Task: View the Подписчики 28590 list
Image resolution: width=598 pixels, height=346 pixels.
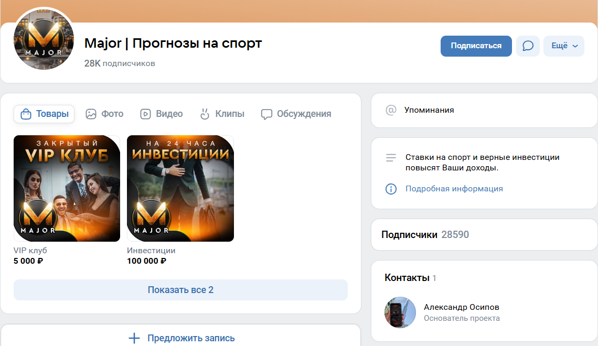Action: (425, 235)
